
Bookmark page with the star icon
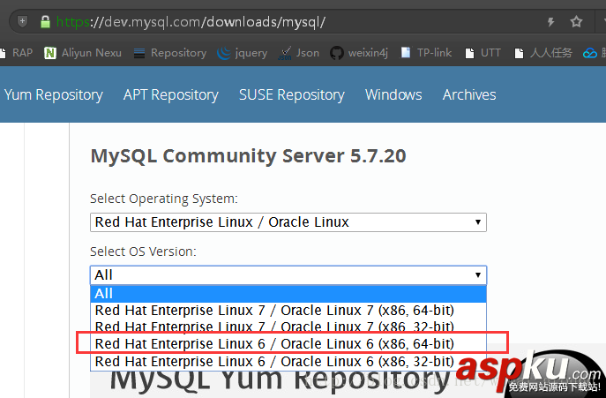pyautogui.click(x=576, y=22)
